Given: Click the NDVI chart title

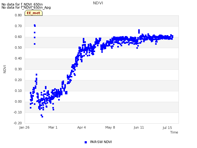Looking at the screenshot, I should pyautogui.click(x=98, y=3).
